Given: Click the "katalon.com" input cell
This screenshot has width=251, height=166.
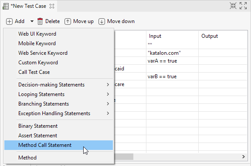Looking at the screenshot, I should click(x=172, y=53).
